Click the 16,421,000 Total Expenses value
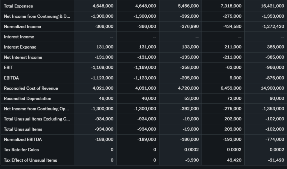 (272, 6)
